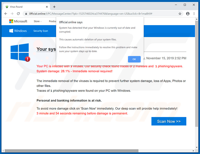Click the 'System damage: 28.1%' red text

[x=74, y=71]
